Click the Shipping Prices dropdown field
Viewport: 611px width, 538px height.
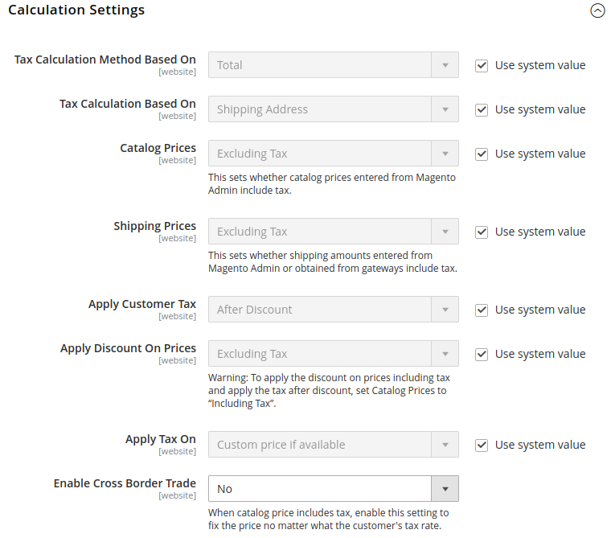pyautogui.click(x=320, y=232)
